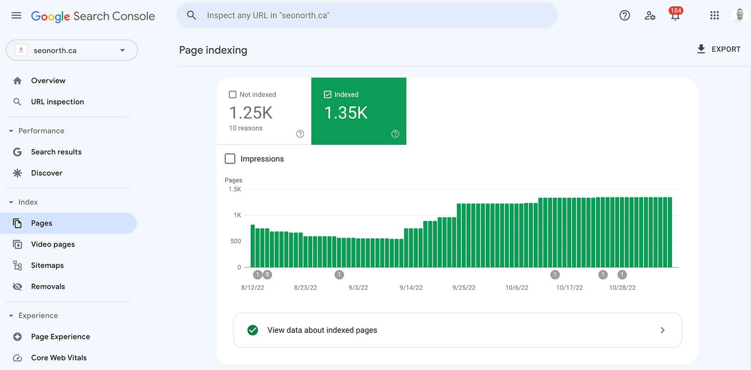
Task: Click the search magnifier icon in URL bar
Action: pyautogui.click(x=192, y=15)
